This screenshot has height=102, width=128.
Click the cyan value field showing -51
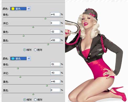click(55, 64)
